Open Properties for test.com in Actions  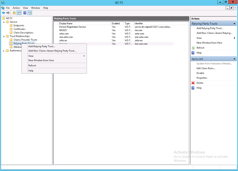(x=202, y=78)
